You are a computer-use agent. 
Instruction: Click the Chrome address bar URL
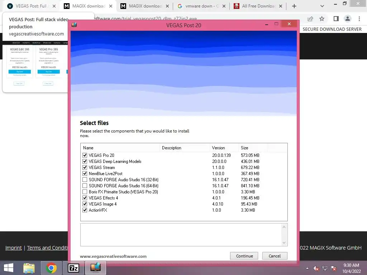(145, 19)
